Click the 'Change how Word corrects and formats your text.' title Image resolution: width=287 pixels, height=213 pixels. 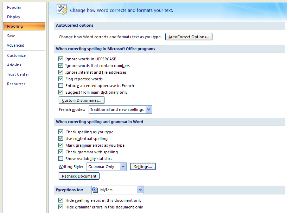tap(122, 11)
